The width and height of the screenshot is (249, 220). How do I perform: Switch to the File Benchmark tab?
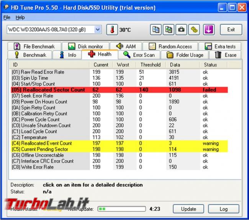pos(34,46)
